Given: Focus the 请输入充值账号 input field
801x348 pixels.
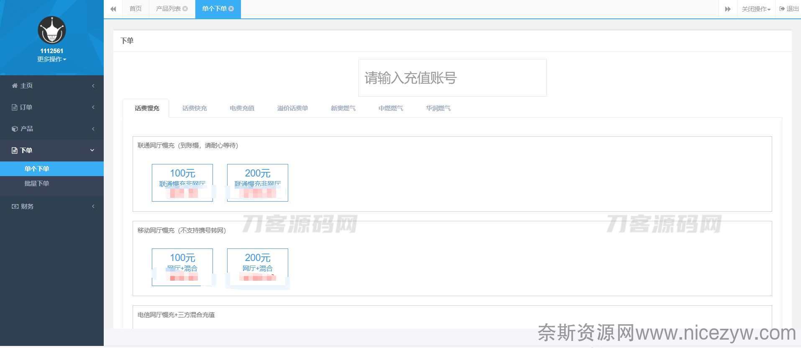Looking at the screenshot, I should (453, 78).
